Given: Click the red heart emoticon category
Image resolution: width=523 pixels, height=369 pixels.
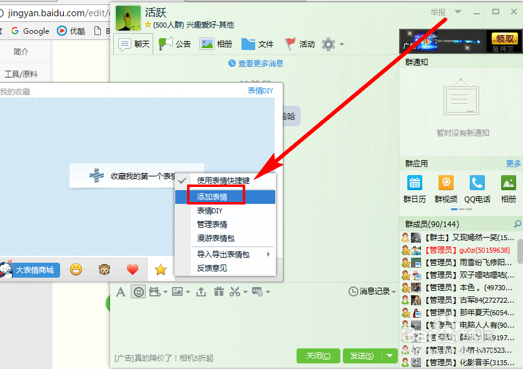Looking at the screenshot, I should (x=133, y=270).
